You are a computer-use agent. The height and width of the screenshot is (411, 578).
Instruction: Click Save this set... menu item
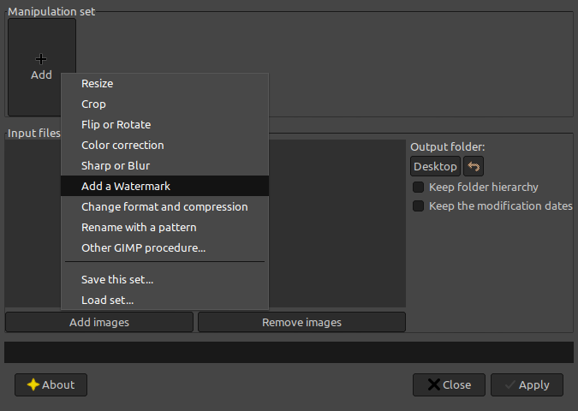pyautogui.click(x=164, y=280)
